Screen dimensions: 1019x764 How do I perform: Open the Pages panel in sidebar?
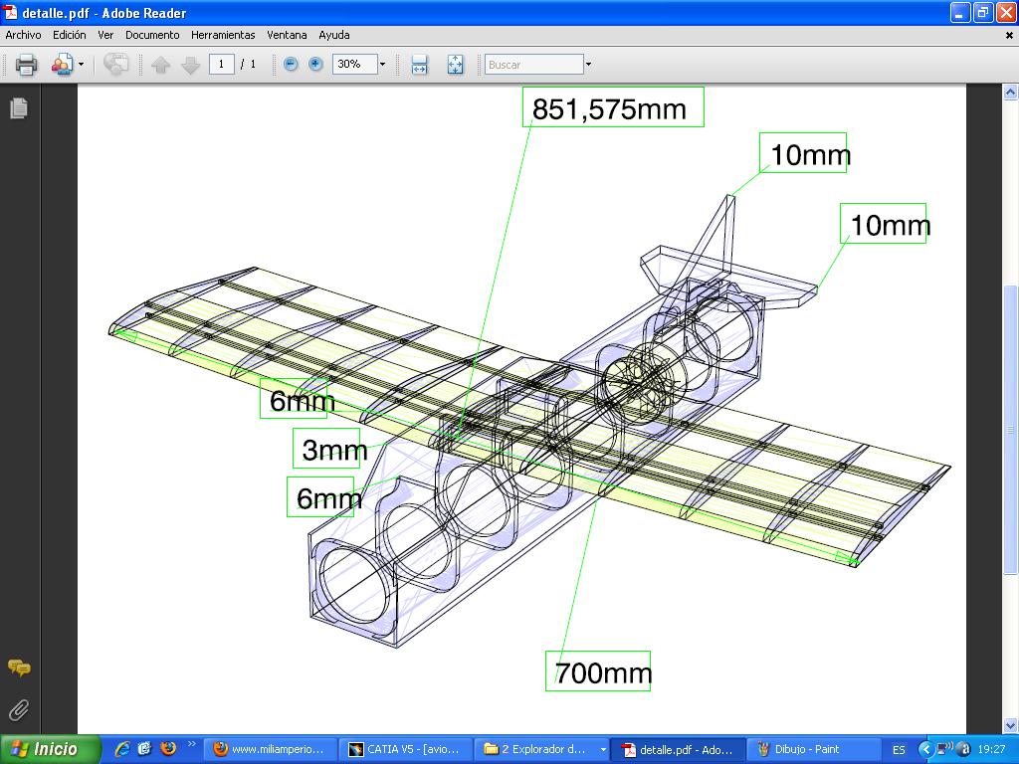coord(19,108)
